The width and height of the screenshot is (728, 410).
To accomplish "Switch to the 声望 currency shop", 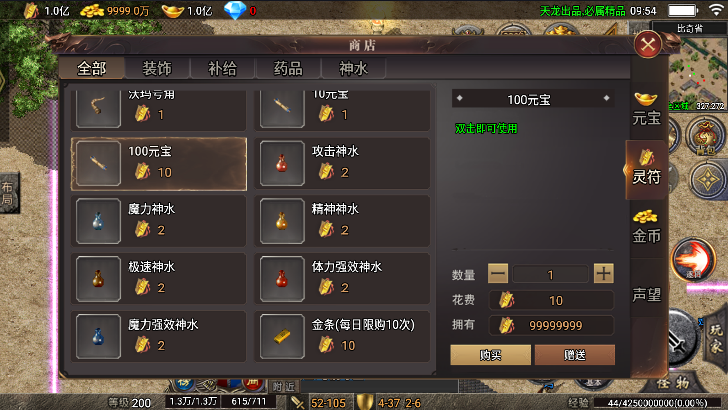I will click(x=646, y=294).
